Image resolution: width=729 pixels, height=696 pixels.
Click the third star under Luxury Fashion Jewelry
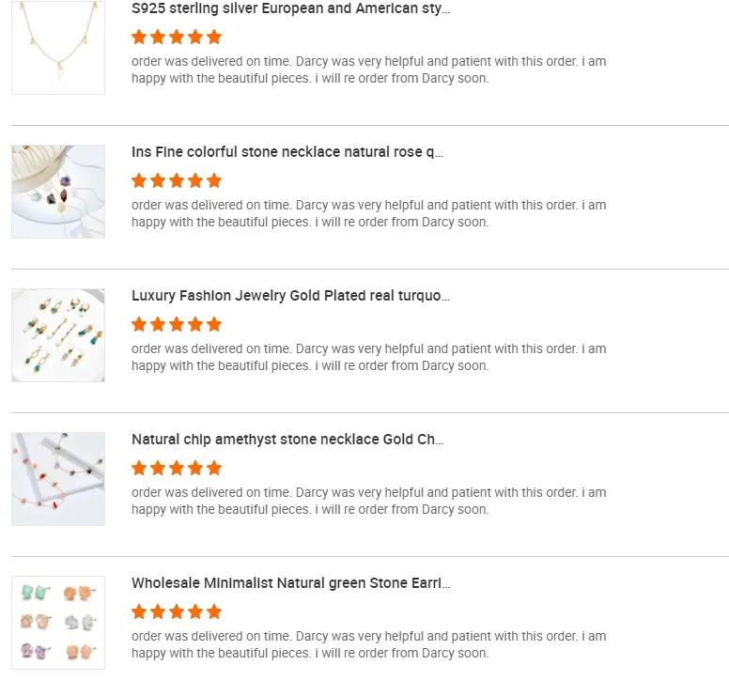click(177, 324)
